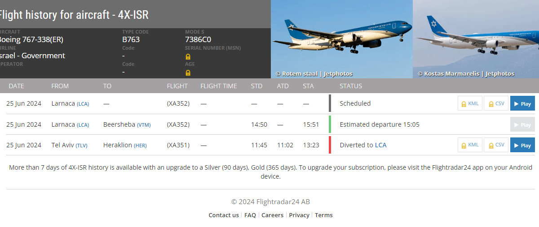The width and height of the screenshot is (539, 227).
Task: Click the Age lock icon
Action: tap(188, 73)
